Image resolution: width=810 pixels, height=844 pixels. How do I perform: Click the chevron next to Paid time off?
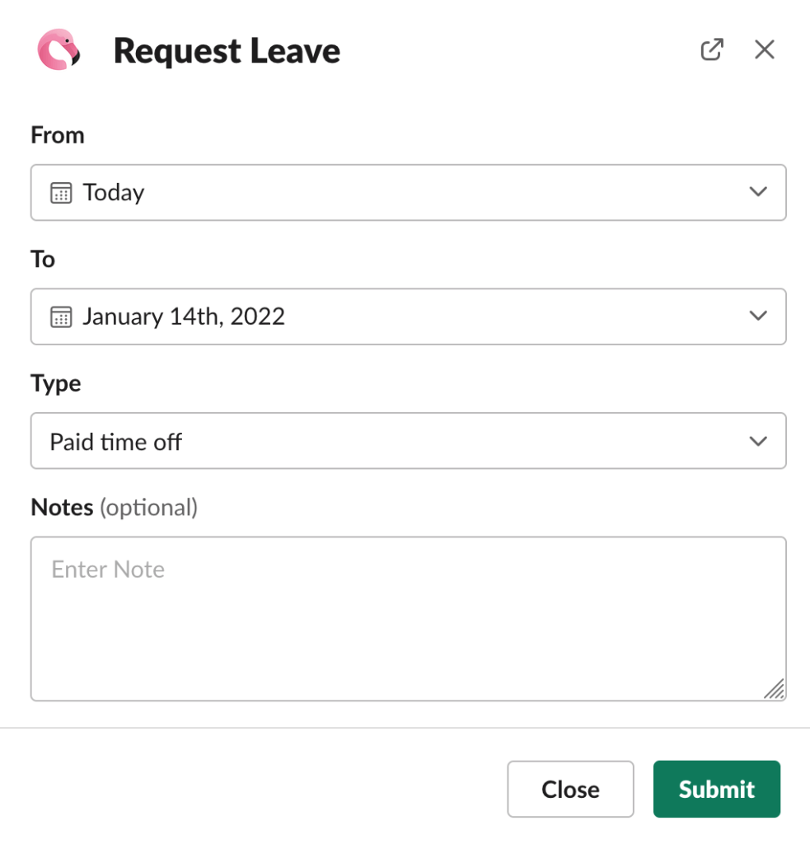757,441
